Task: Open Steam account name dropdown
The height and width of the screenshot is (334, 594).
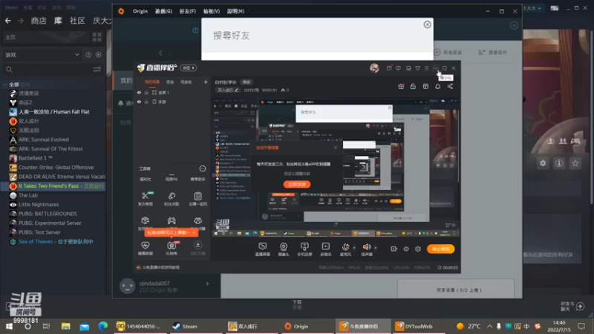Action: [x=532, y=8]
